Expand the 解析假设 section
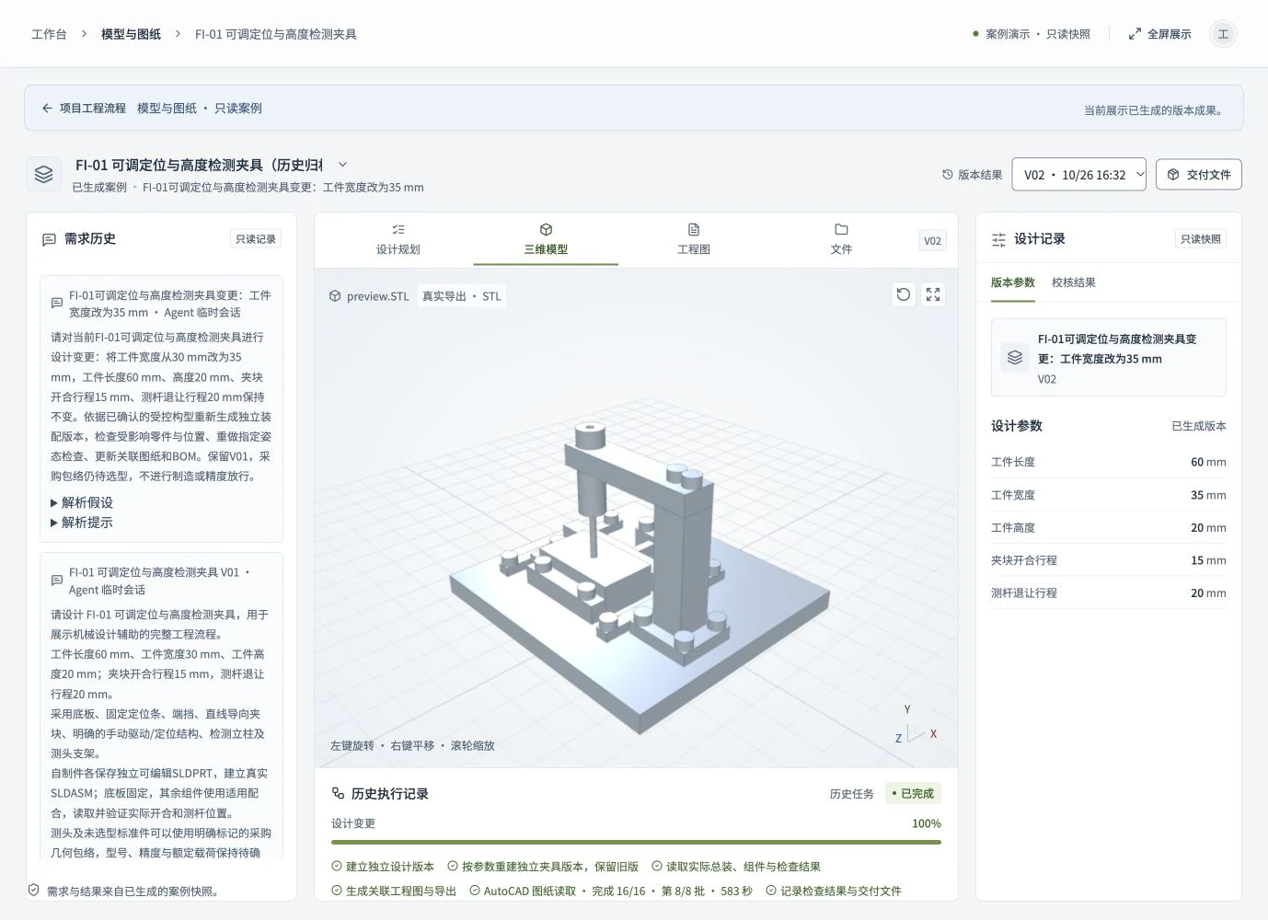Image resolution: width=1268 pixels, height=920 pixels. [82, 502]
